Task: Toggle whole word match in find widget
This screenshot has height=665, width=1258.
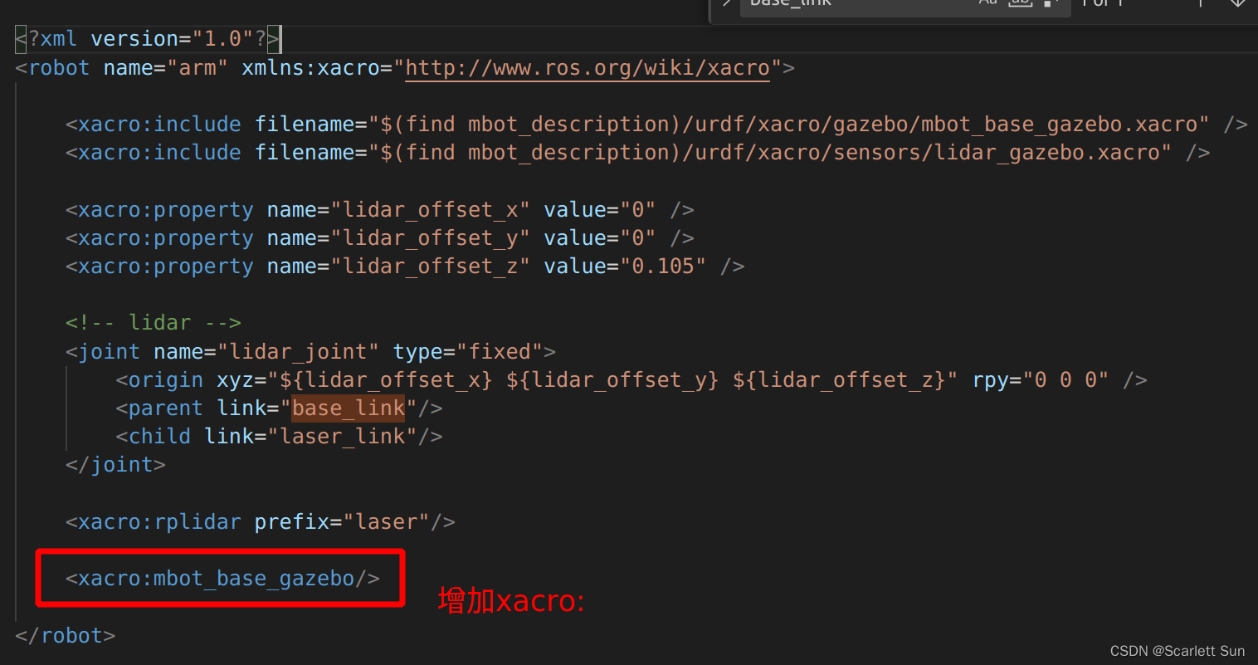Action: tap(1021, 3)
